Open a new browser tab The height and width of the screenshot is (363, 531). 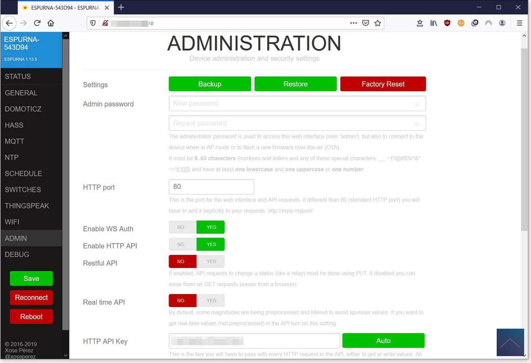pos(121,7)
